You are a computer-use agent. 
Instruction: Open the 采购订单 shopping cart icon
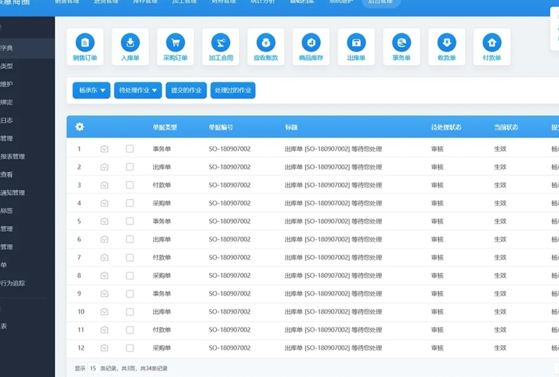[x=175, y=42]
